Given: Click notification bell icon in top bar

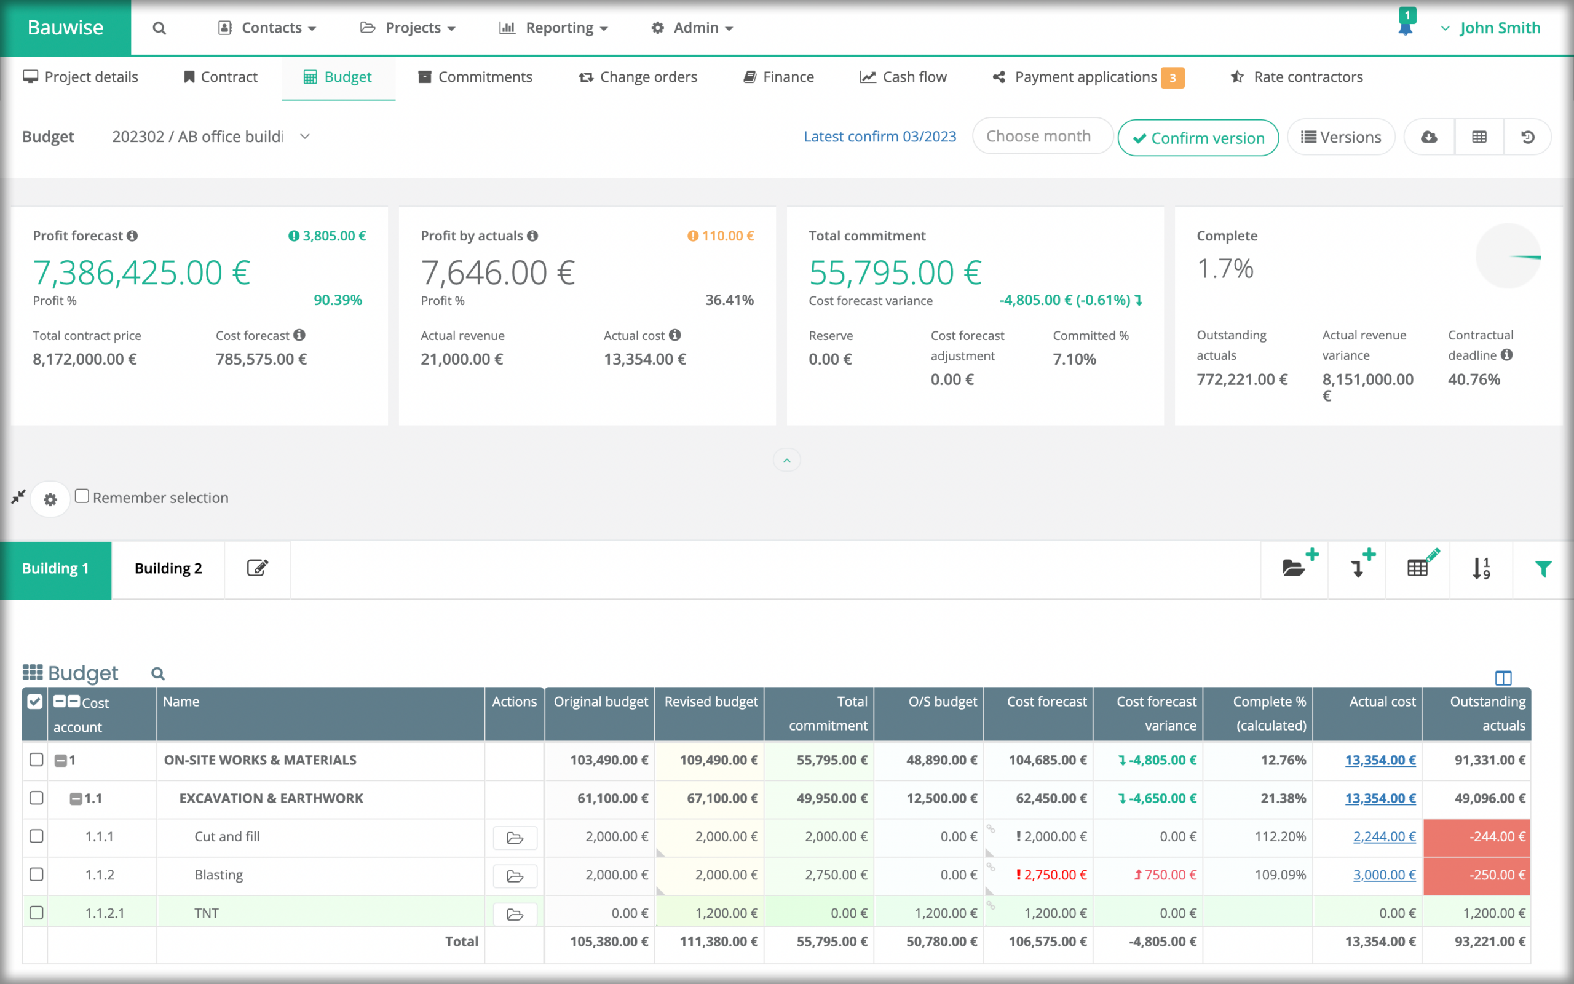Looking at the screenshot, I should [x=1404, y=27].
